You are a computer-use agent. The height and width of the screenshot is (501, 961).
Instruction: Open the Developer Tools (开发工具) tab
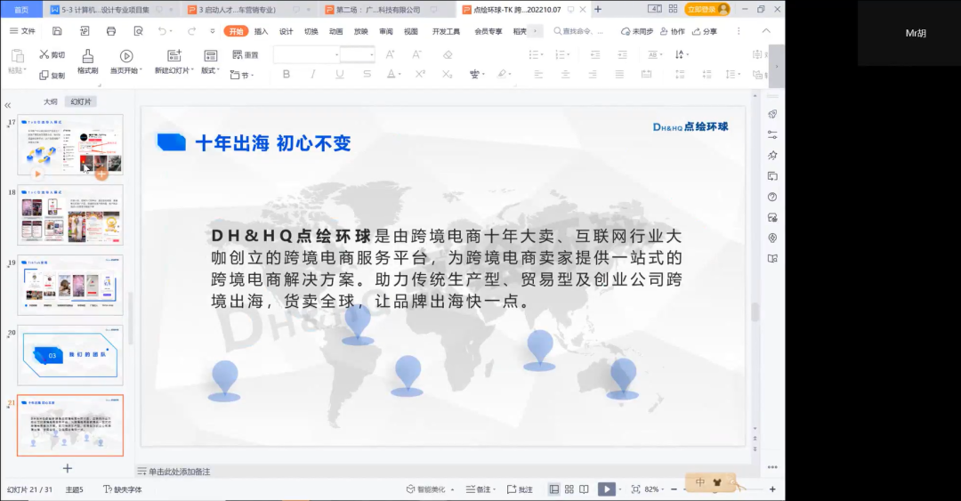point(446,31)
